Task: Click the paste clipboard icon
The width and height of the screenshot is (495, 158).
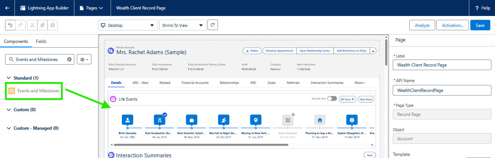Action: pos(53,25)
